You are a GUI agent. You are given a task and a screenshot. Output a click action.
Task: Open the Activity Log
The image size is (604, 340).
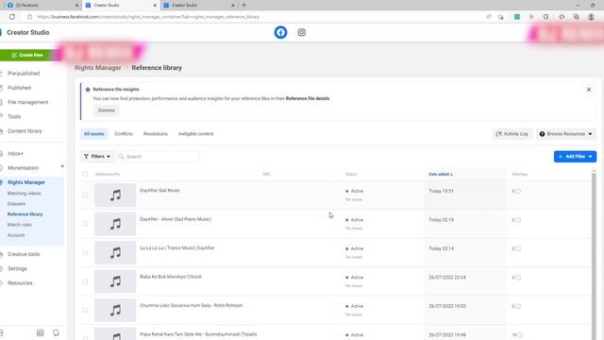coord(512,134)
